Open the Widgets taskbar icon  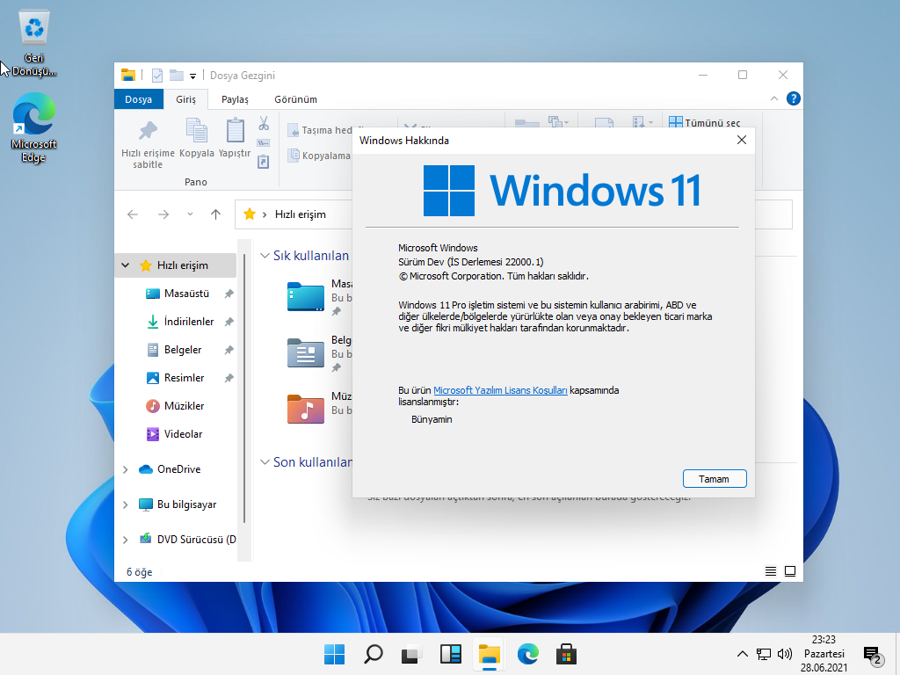(x=451, y=654)
